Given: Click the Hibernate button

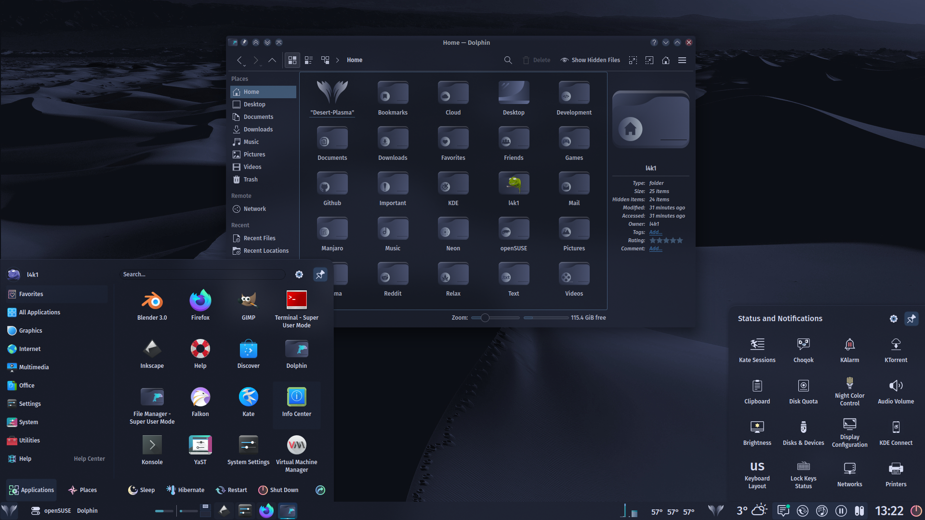Looking at the screenshot, I should click(185, 490).
